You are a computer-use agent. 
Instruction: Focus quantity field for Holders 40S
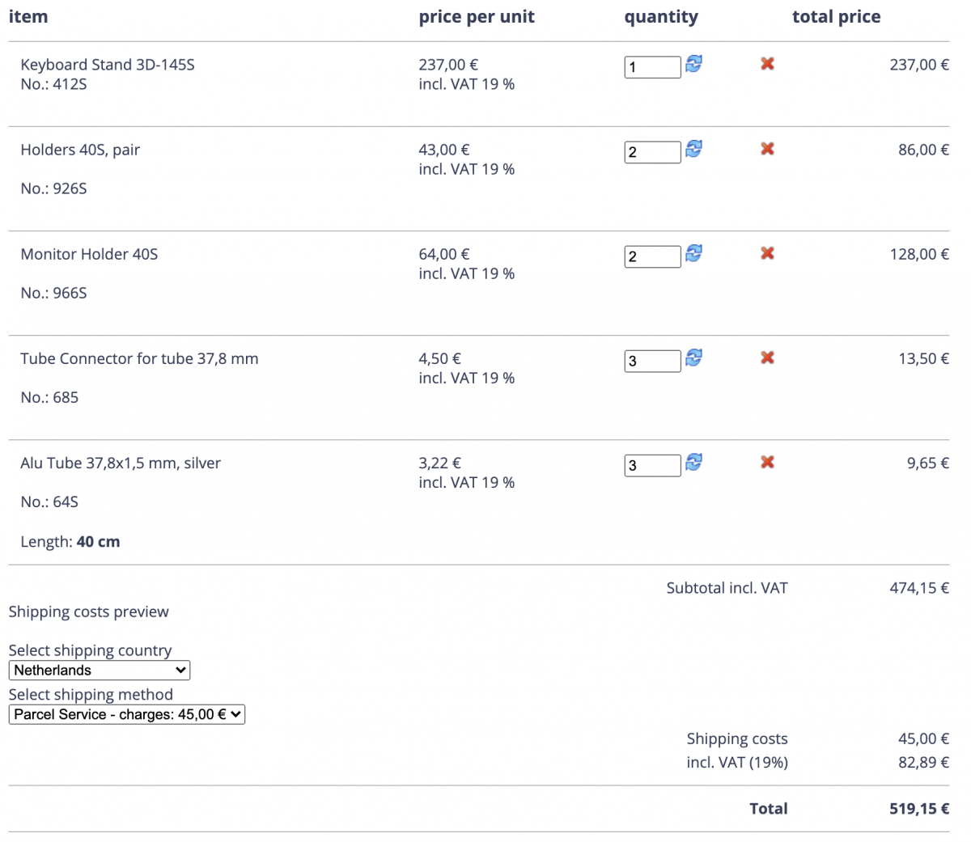653,152
